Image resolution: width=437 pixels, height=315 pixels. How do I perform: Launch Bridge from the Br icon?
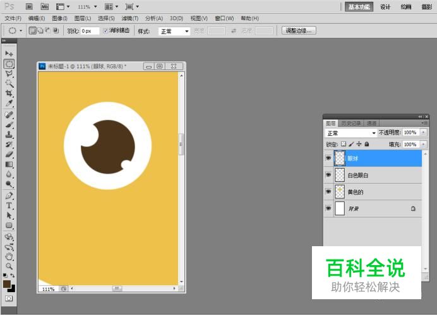click(29, 7)
